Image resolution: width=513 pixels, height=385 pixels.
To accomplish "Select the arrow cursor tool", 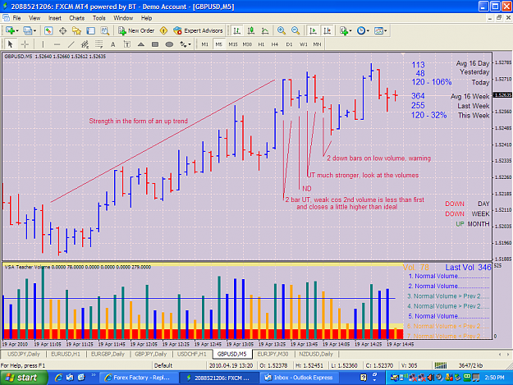I will [x=10, y=44].
